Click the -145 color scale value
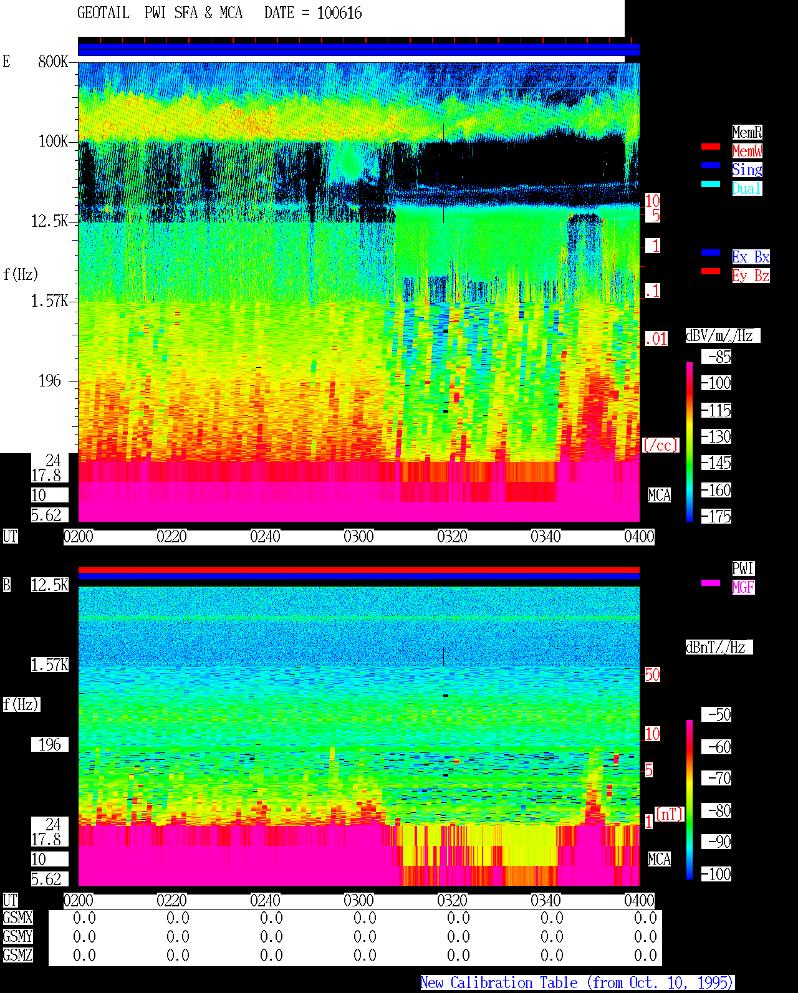Screen dimensions: 798x993 click(716, 463)
